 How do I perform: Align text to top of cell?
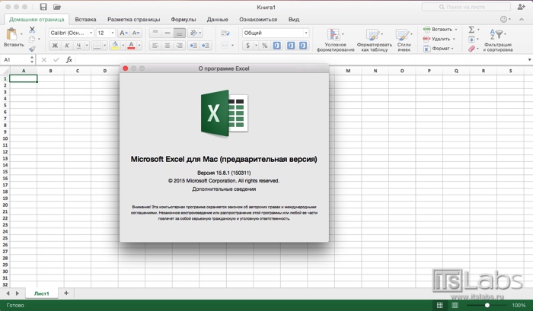[x=155, y=33]
